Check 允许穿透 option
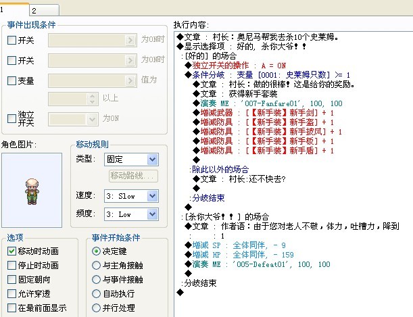413x317 pixels. [11, 293]
